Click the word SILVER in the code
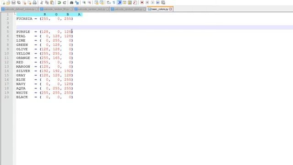Screen dimensions: 293x165 23,71
